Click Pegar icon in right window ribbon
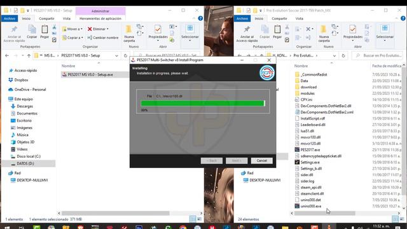Viewport: 407px width, 229px height. tap(277, 32)
